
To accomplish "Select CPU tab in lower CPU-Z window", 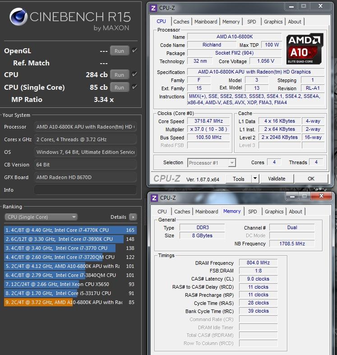I will coord(162,212).
